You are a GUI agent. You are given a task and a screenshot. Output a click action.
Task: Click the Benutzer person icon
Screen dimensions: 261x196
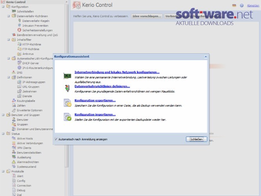point(14,120)
